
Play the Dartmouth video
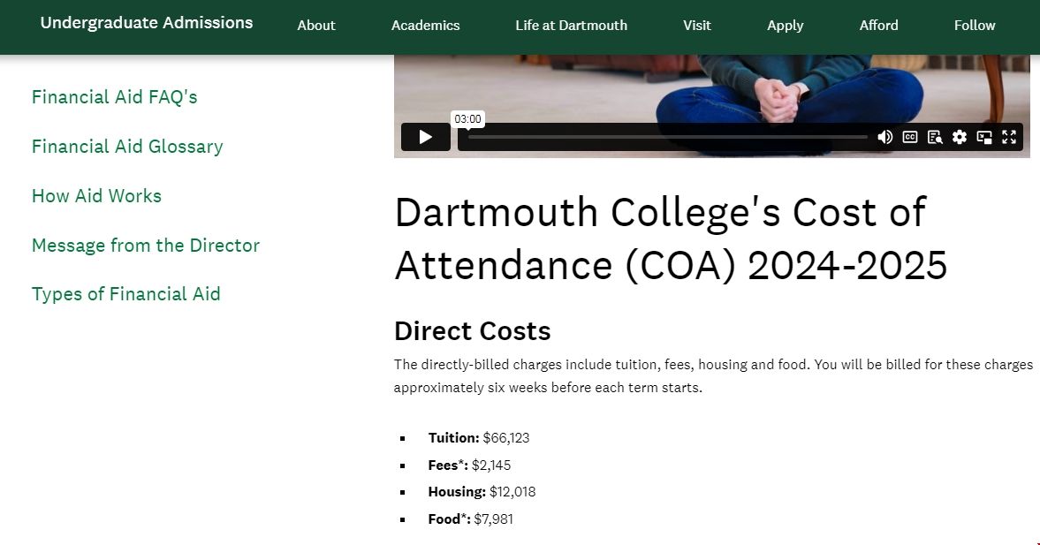(425, 137)
